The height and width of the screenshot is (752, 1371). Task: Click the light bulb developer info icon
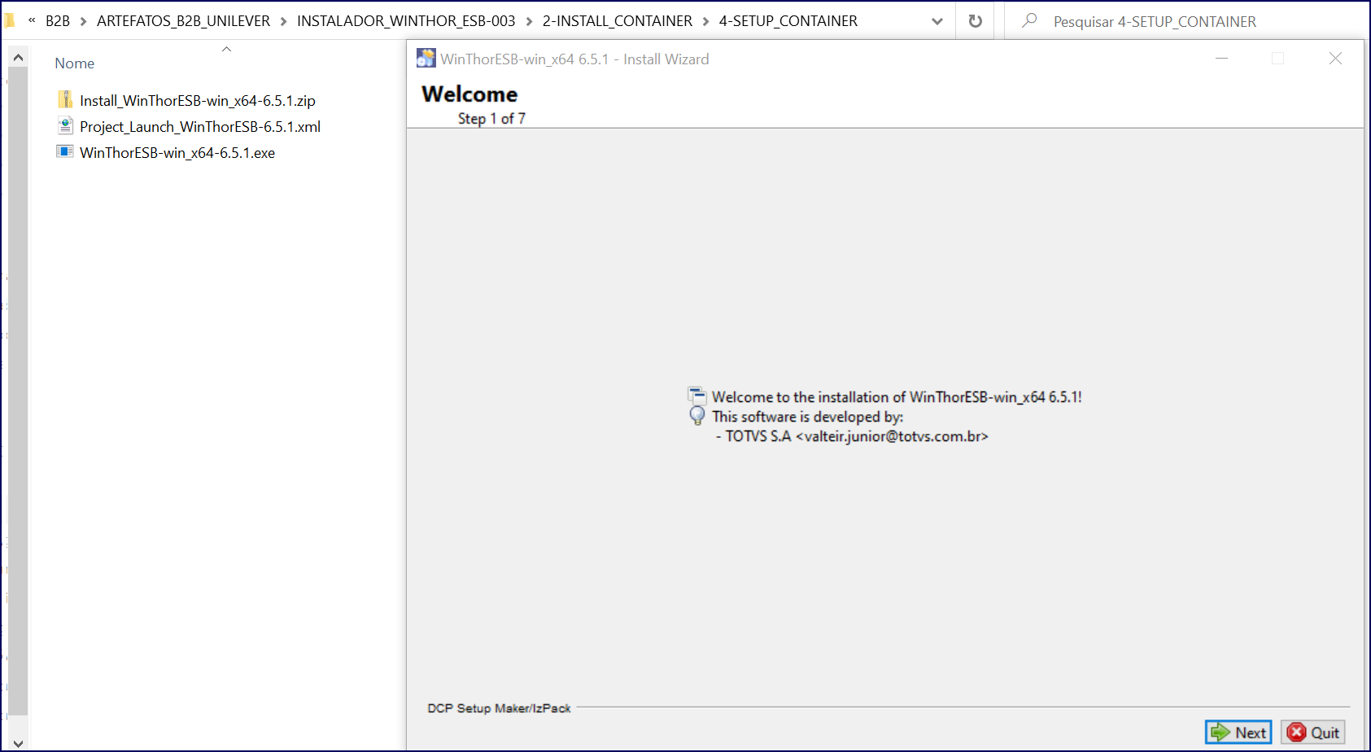coord(697,416)
